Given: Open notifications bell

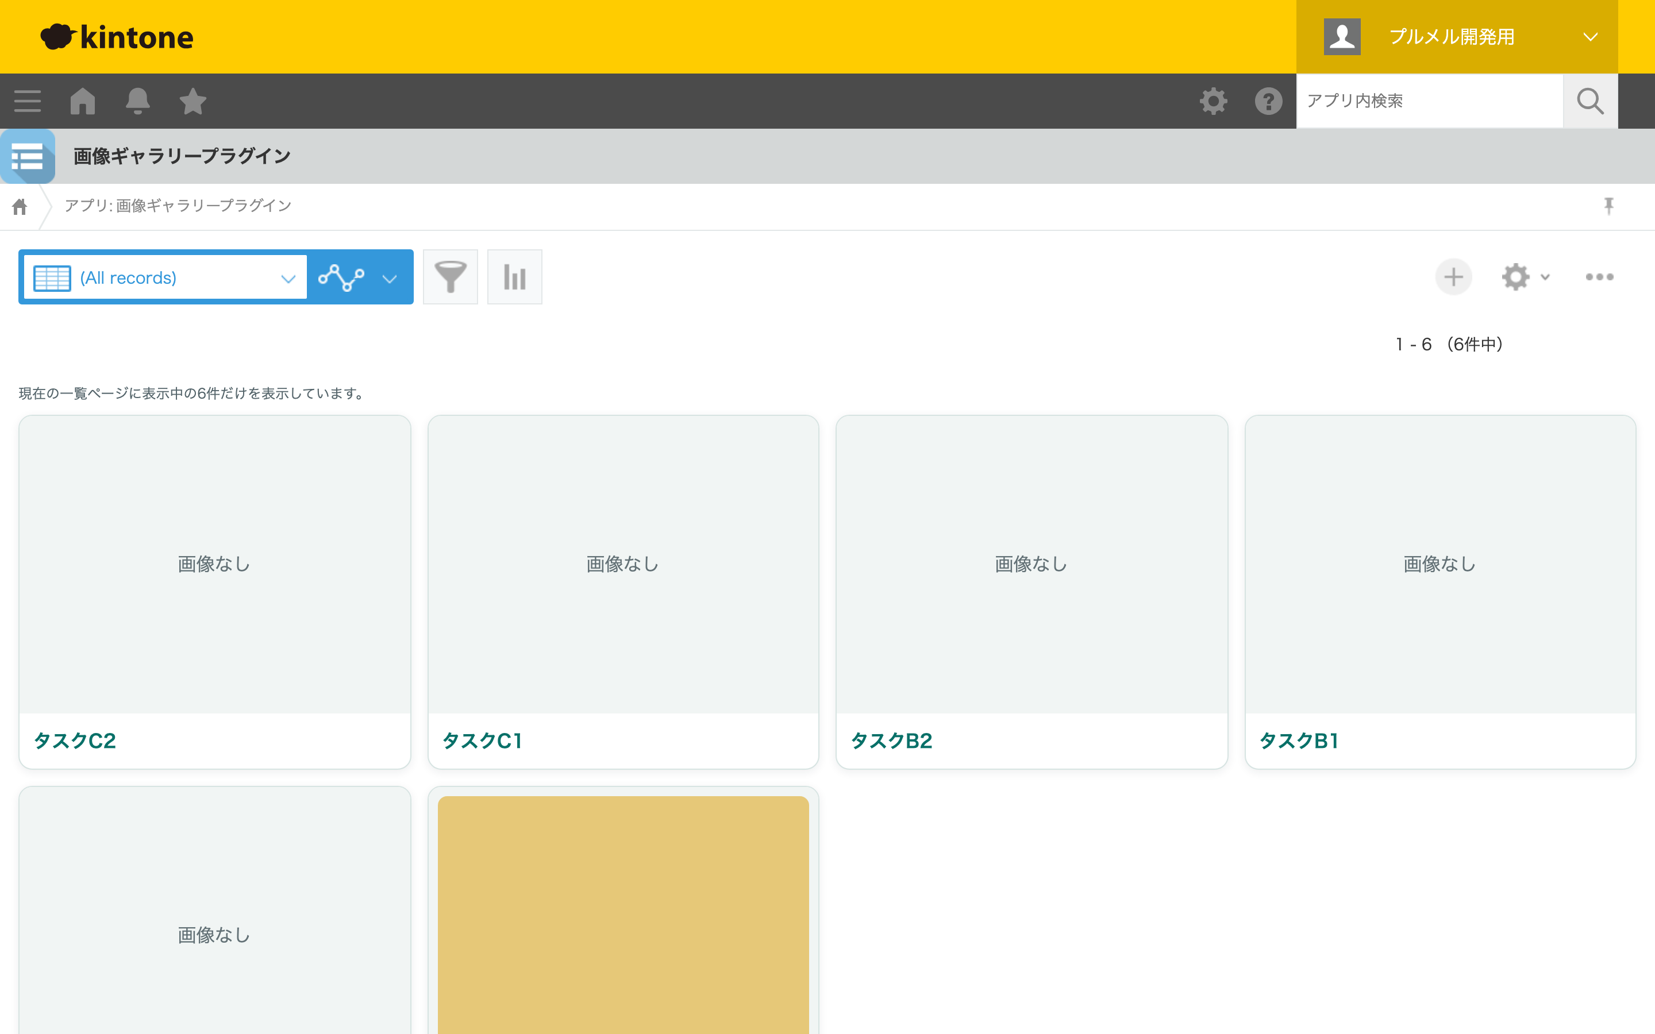Looking at the screenshot, I should click(137, 101).
